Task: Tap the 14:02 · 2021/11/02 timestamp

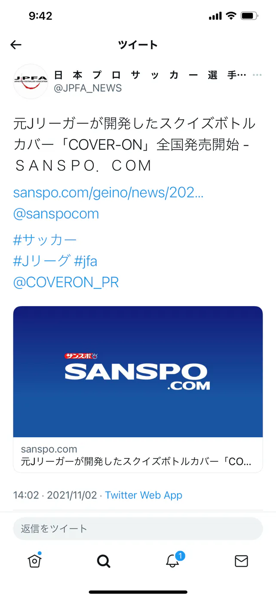Action: 55,495
